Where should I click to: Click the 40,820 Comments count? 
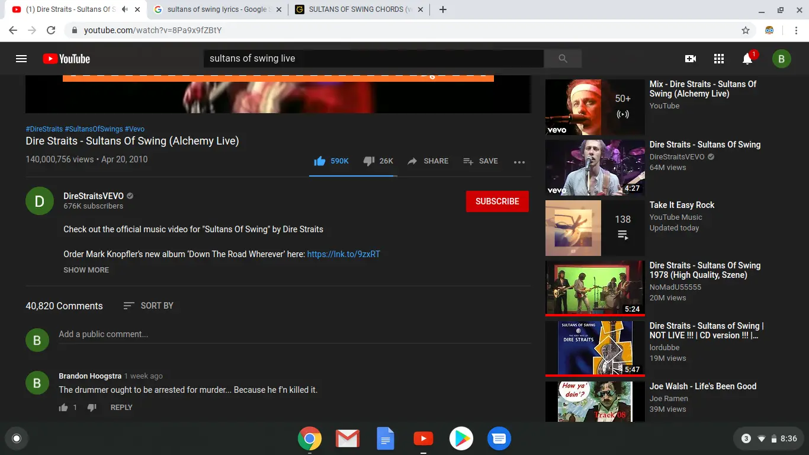(64, 306)
